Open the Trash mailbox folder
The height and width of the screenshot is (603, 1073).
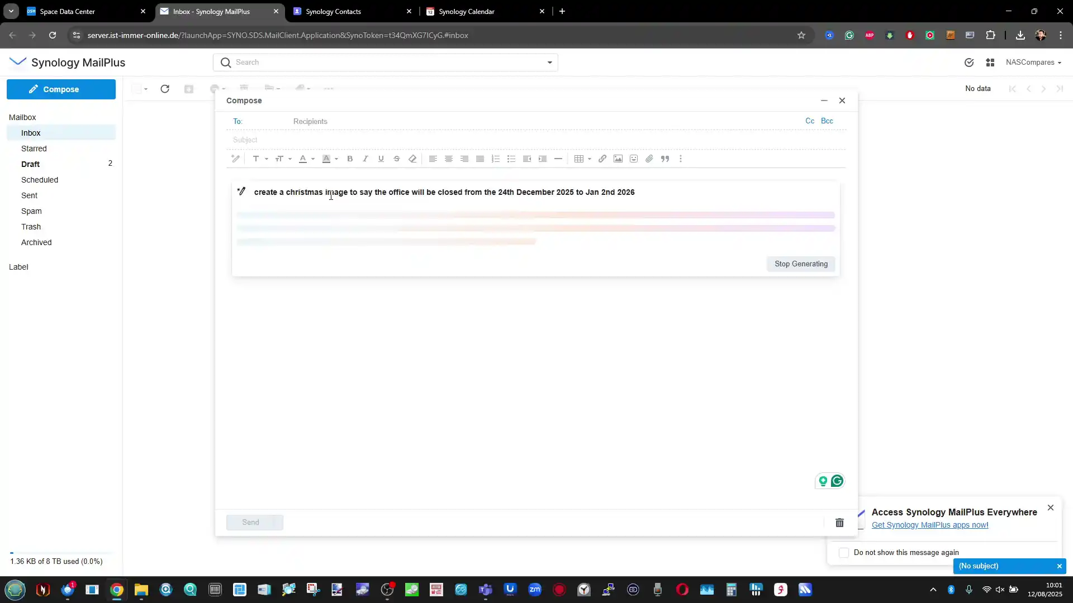coord(61,227)
